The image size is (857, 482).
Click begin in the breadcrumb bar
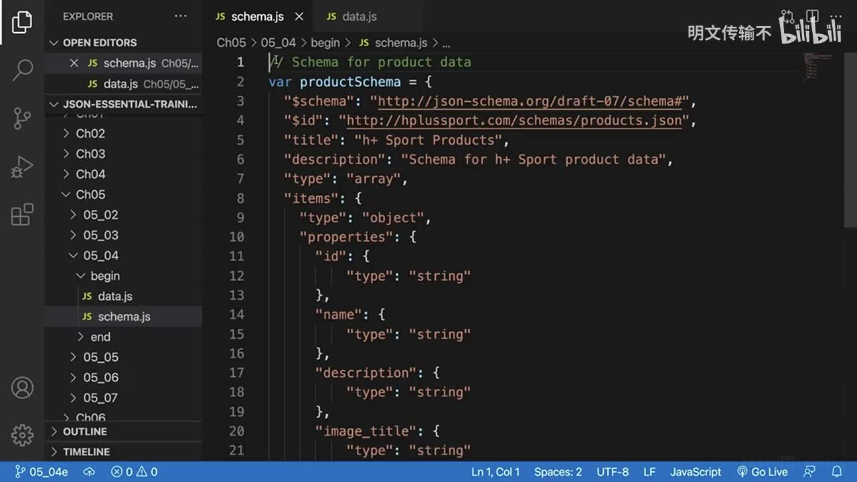tap(325, 43)
